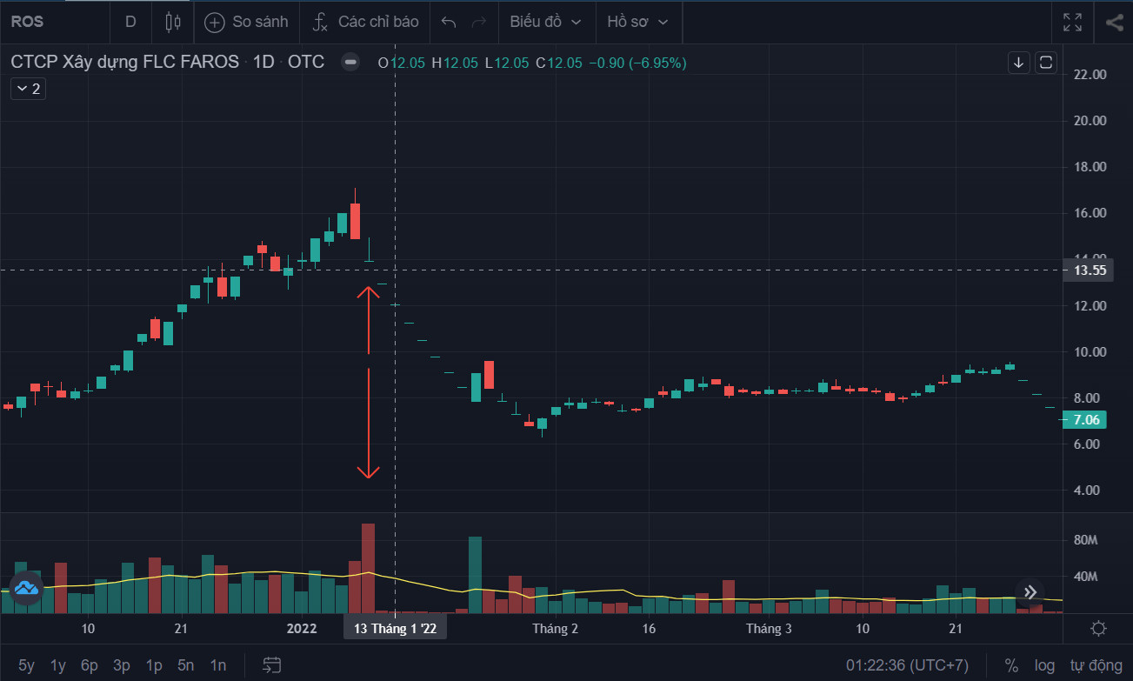This screenshot has height=681, width=1133.
Task: Expand the collapsed indicators legend
Action: 28,89
